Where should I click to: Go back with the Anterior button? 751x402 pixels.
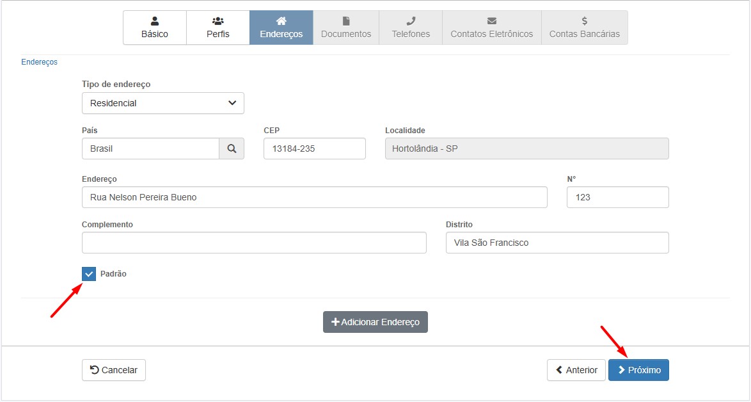pos(576,370)
